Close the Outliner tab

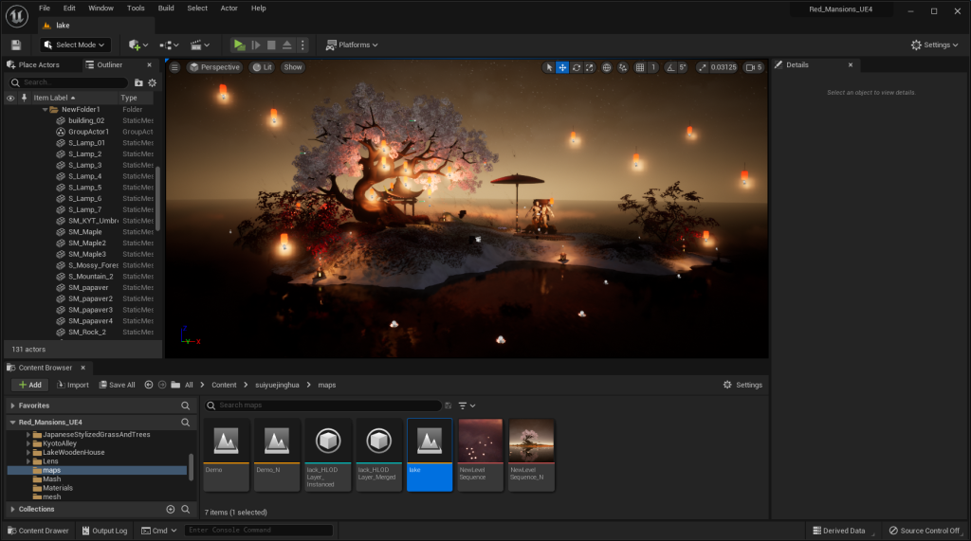[149, 64]
